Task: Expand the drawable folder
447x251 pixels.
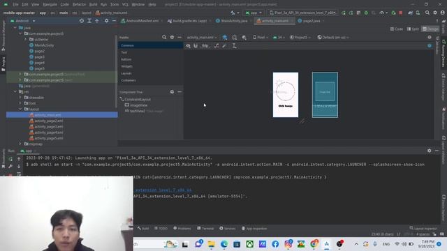Action: pyautogui.click(x=20, y=98)
